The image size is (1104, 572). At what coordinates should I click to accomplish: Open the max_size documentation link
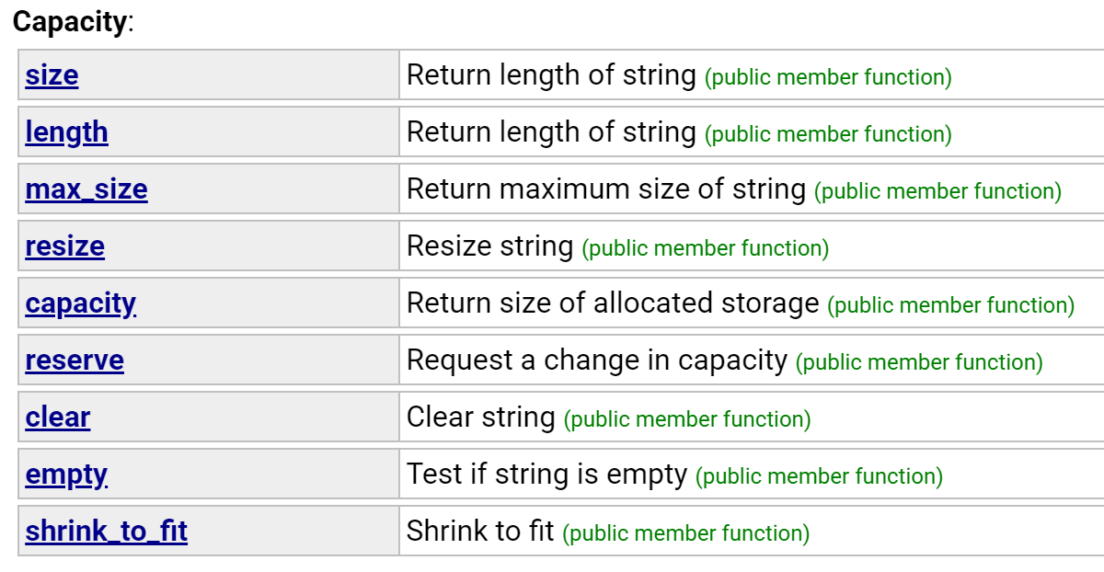pyautogui.click(x=86, y=189)
